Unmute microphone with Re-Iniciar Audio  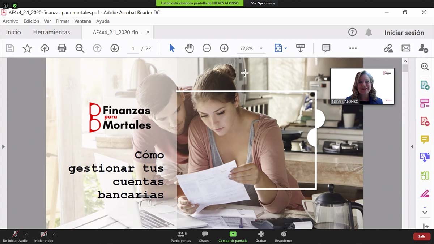click(x=15, y=236)
